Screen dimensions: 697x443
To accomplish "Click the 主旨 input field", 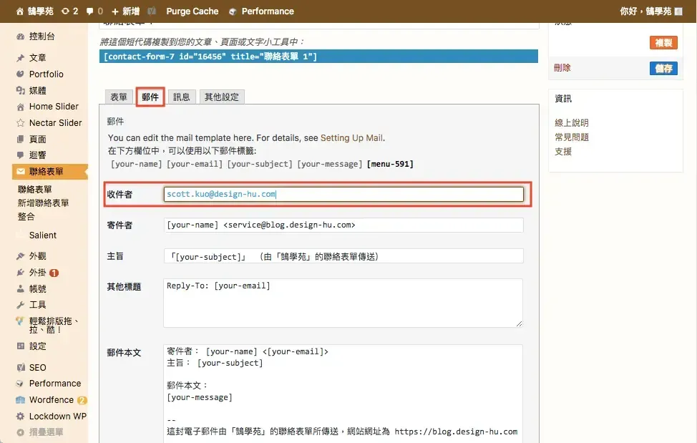I will coord(343,256).
